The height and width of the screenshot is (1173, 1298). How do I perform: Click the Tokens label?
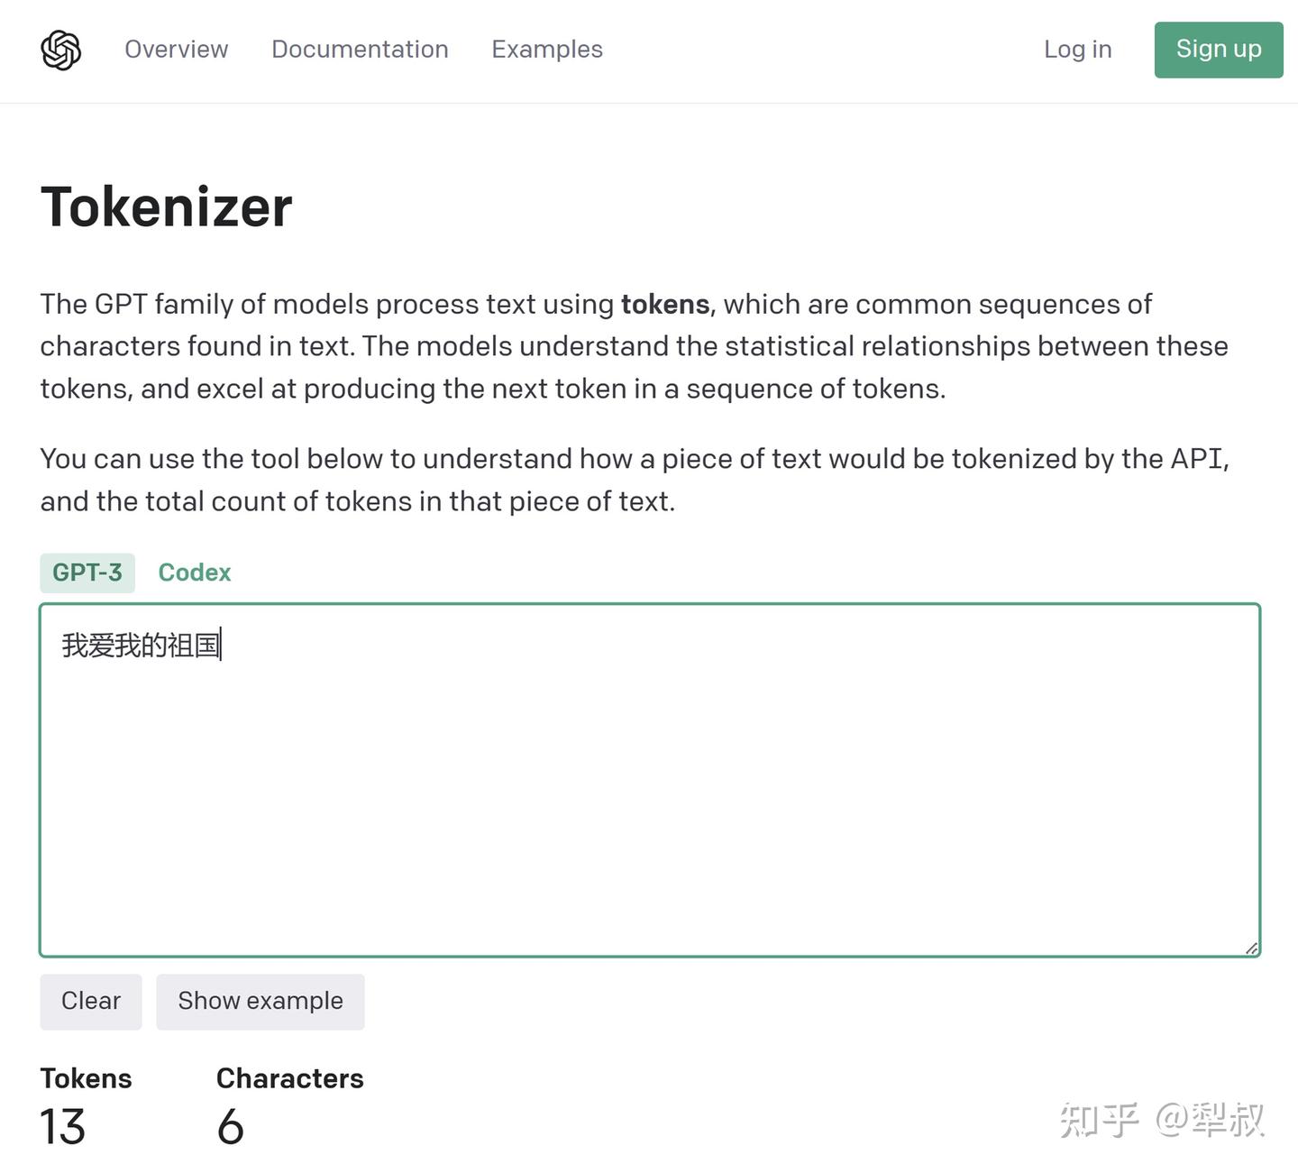(87, 1078)
